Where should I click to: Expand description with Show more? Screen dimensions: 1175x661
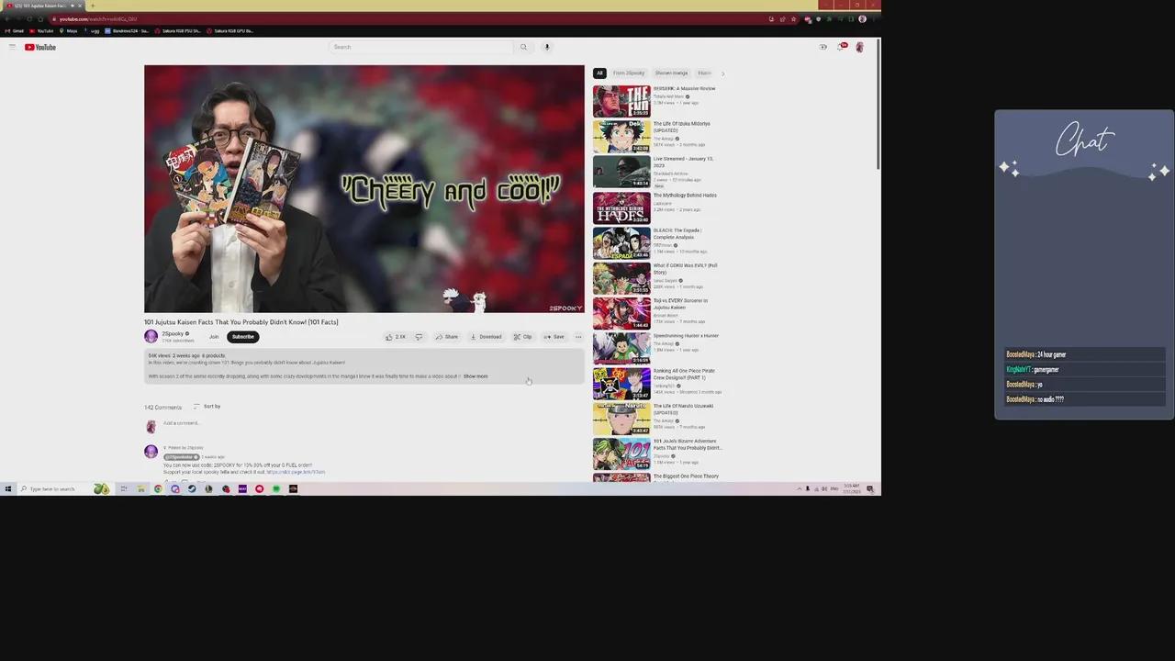pyautogui.click(x=476, y=376)
